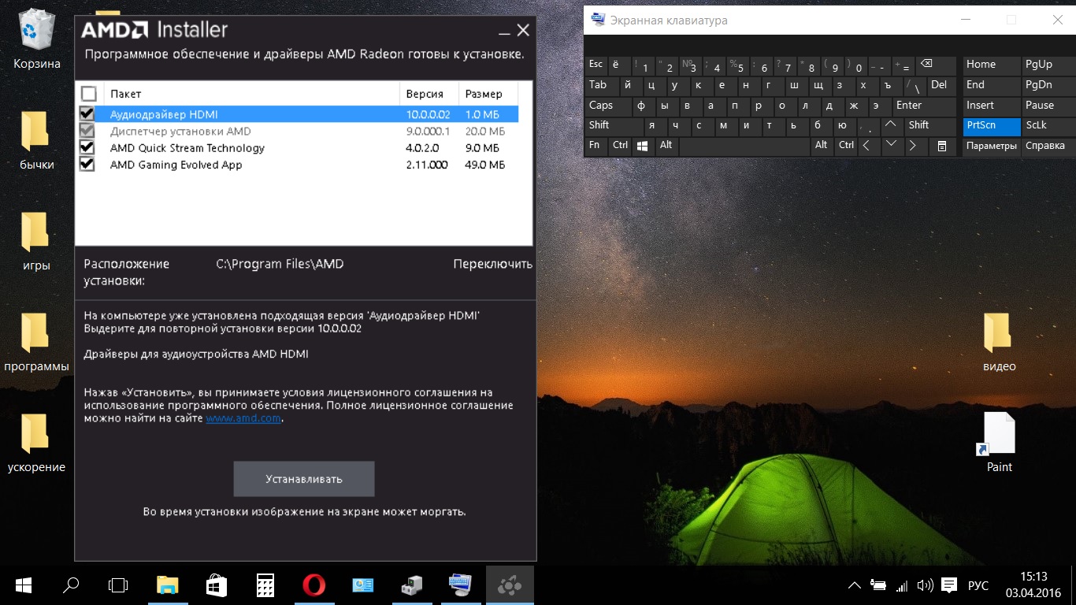Tap the Enter key on on-screen keyboard

click(923, 106)
